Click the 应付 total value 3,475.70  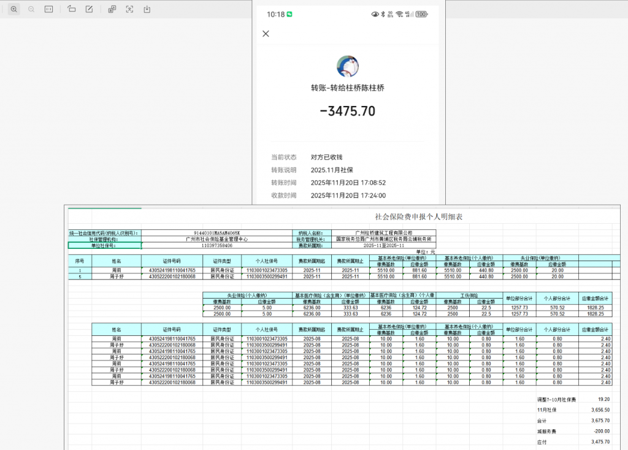599,441
